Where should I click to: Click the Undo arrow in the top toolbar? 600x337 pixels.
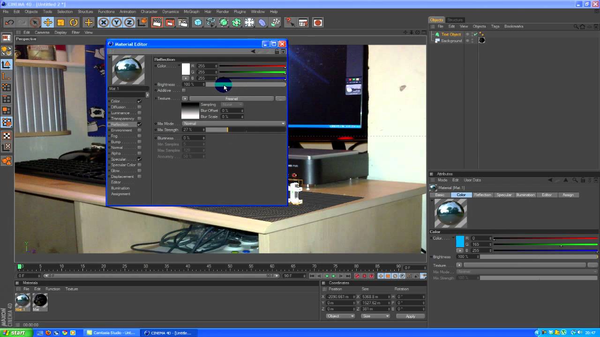click(x=9, y=22)
